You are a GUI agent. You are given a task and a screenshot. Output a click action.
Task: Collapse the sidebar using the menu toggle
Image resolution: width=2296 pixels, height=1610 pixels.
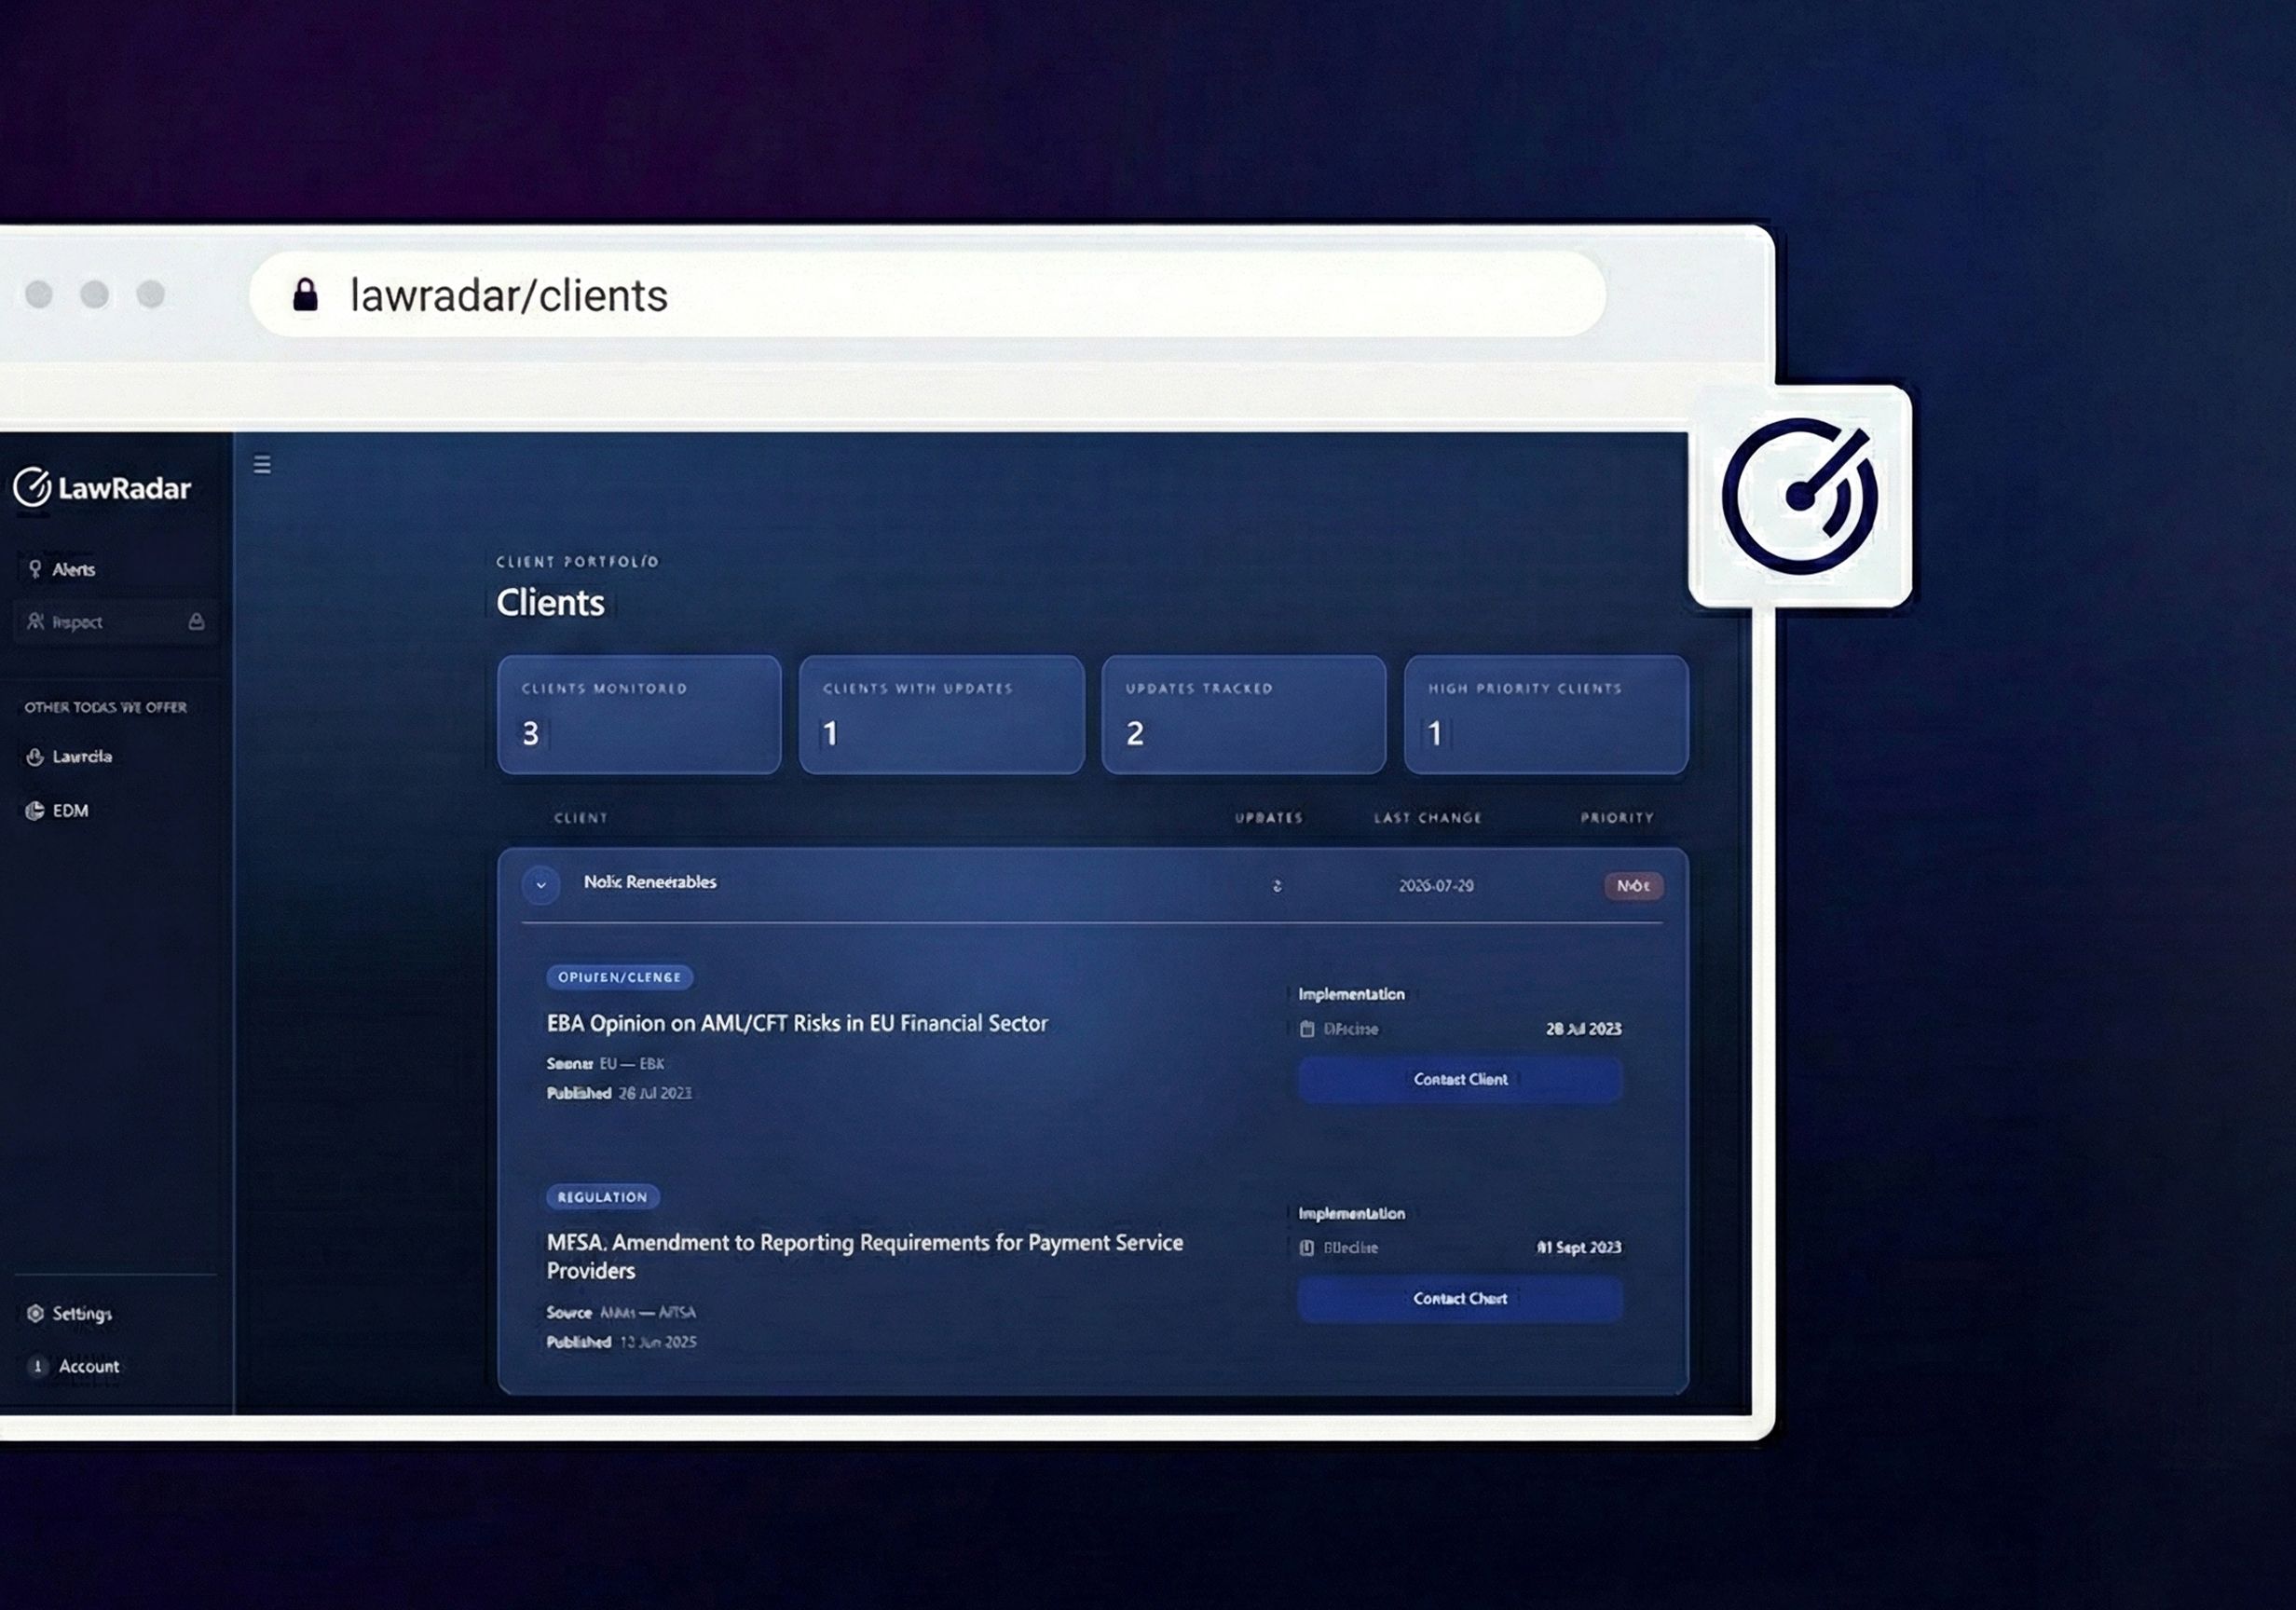[x=262, y=465]
